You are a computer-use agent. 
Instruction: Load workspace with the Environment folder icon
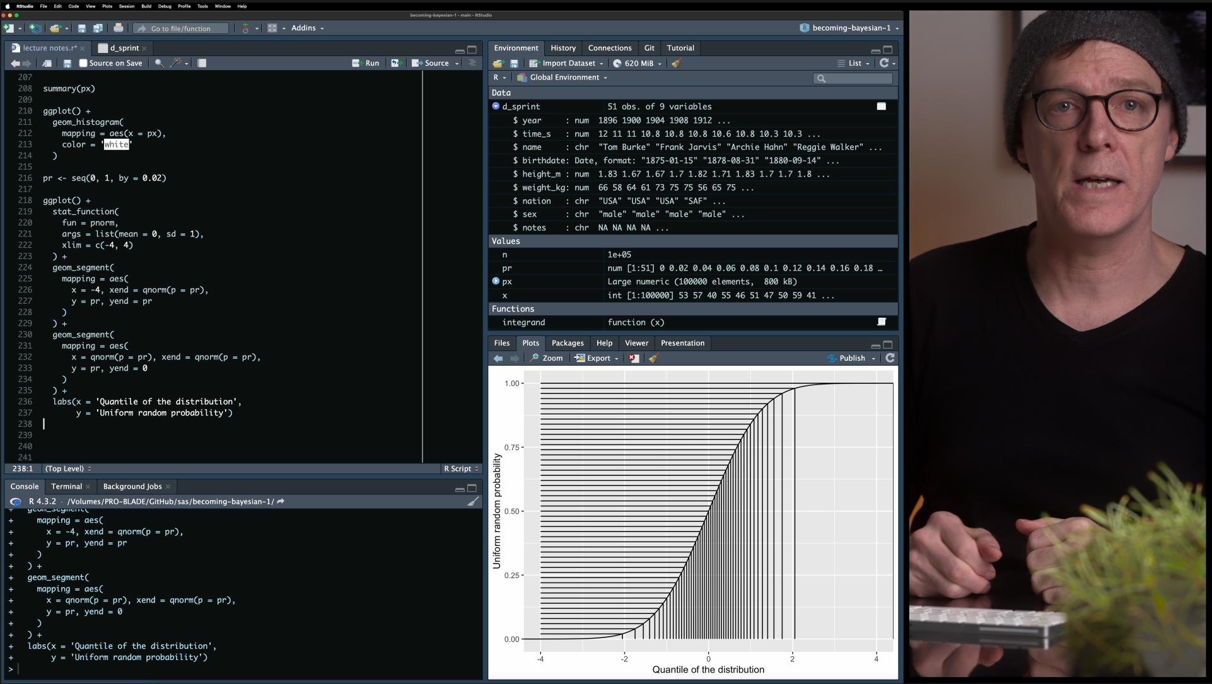(498, 63)
